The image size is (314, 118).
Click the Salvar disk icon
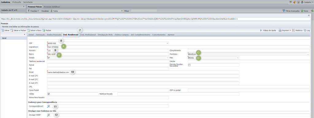(x=2, y=30)
